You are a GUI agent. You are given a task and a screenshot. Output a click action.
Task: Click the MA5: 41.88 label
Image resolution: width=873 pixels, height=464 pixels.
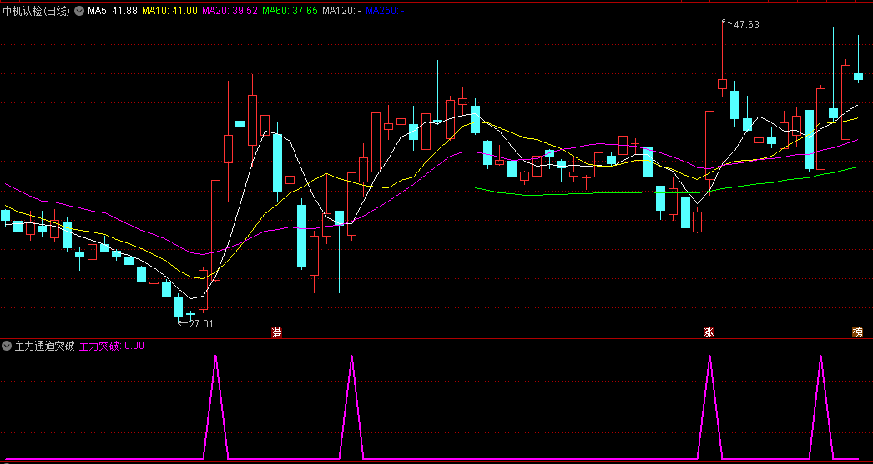pos(113,11)
